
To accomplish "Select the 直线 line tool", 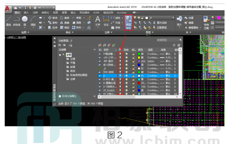I will pos(9,21).
